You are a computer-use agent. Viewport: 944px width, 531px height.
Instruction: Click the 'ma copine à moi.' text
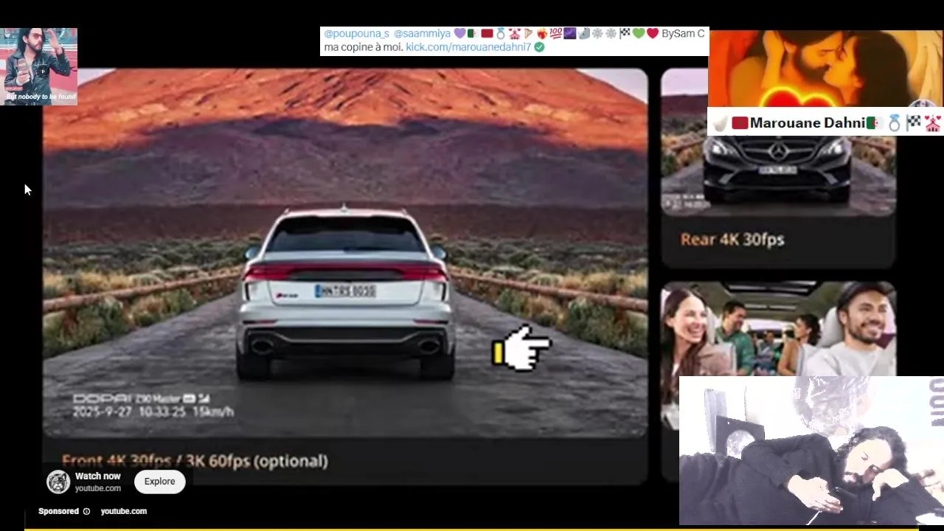click(363, 47)
